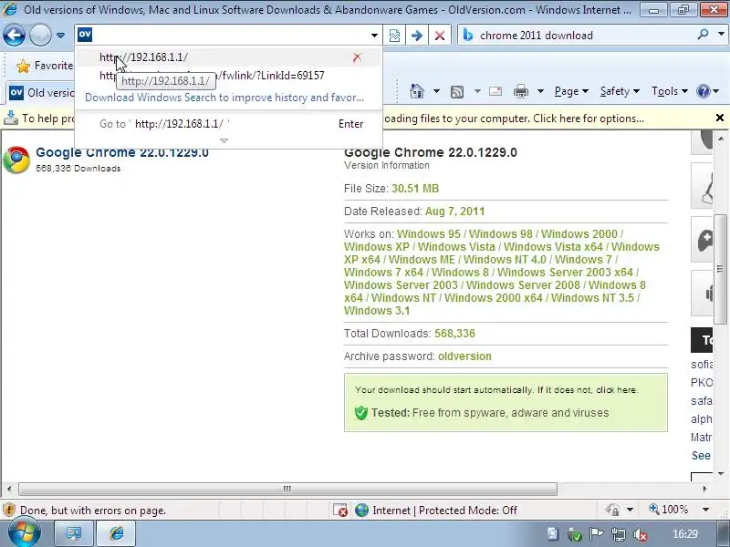Screen dimensions: 730x547
Task: Click the Action Center flag tray icon
Action: [x=597, y=535]
